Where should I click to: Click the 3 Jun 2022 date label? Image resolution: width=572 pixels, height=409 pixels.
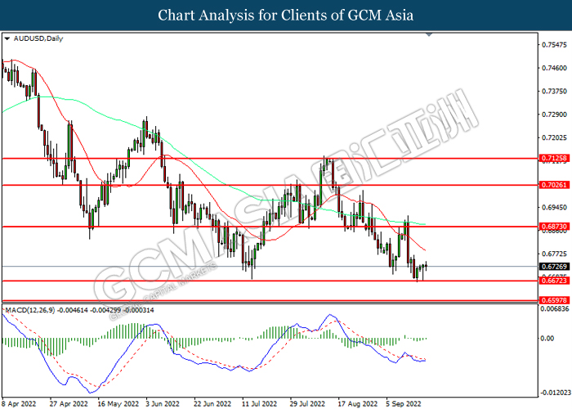163,404
